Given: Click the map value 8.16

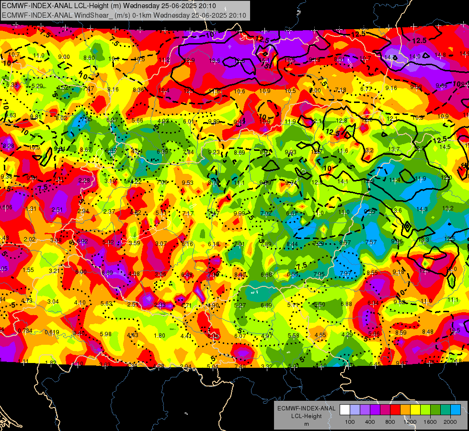Looking at the screenshot, I should pyautogui.click(x=113, y=90).
